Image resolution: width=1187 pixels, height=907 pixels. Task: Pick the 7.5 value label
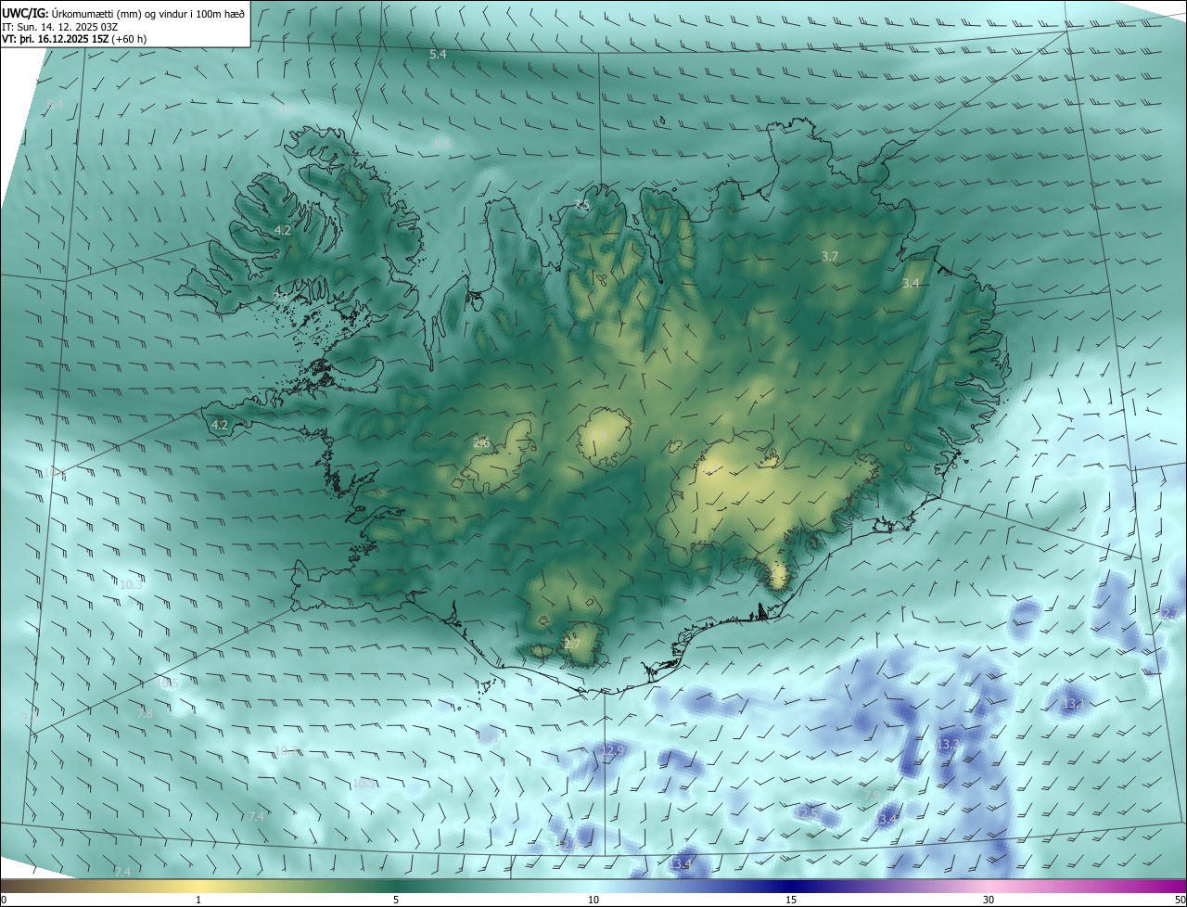click(581, 204)
